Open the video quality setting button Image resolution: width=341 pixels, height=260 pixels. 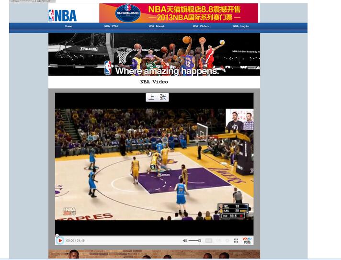coord(209,240)
